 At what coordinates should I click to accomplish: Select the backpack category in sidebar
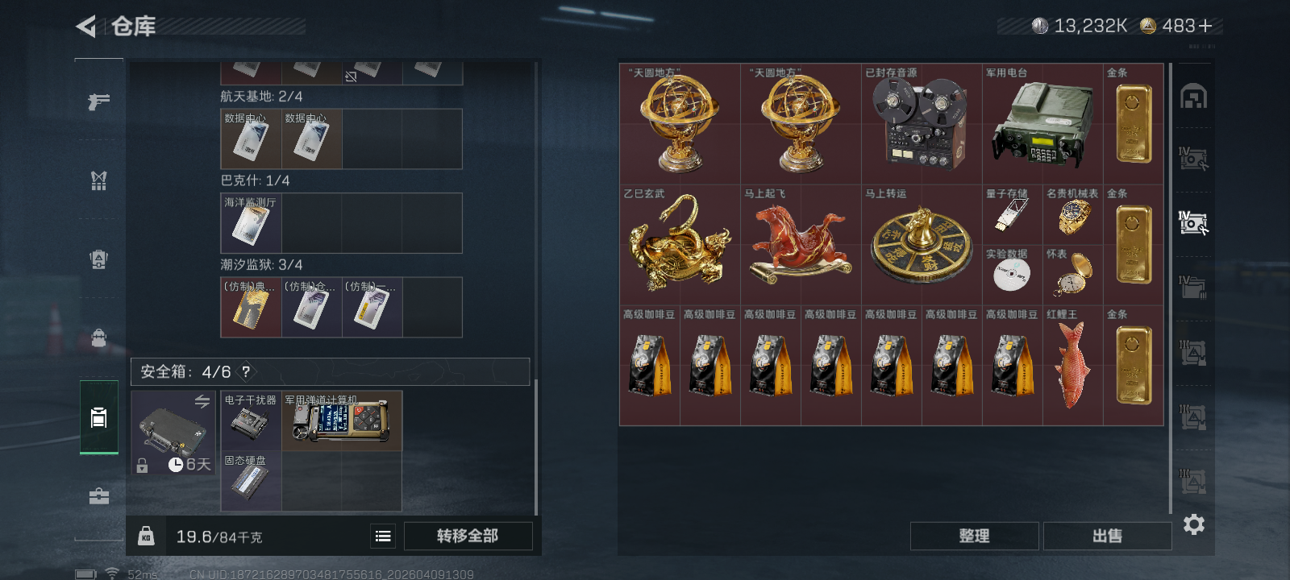coord(98,338)
